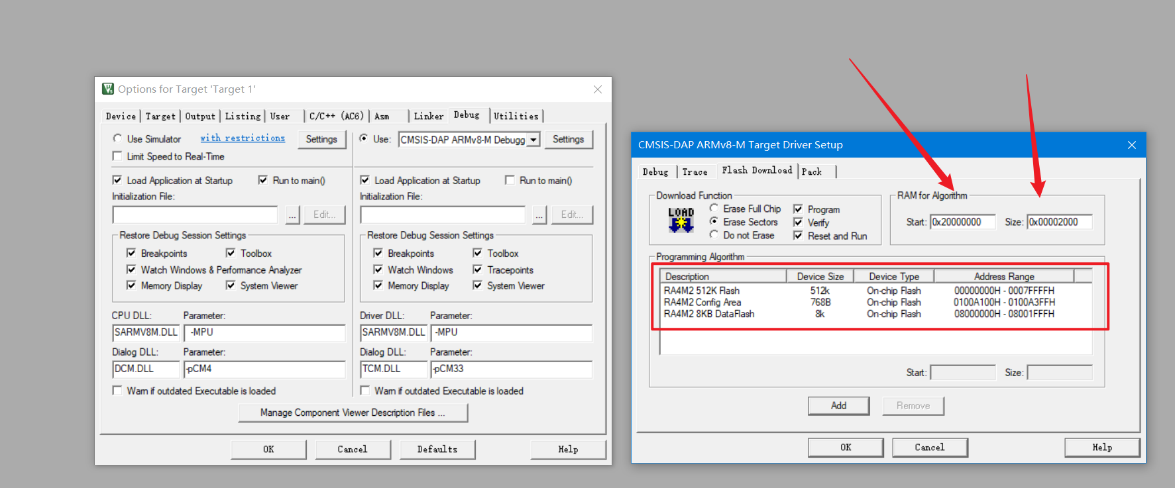The image size is (1175, 488).
Task: Select the Do not Erase option
Action: click(x=714, y=235)
